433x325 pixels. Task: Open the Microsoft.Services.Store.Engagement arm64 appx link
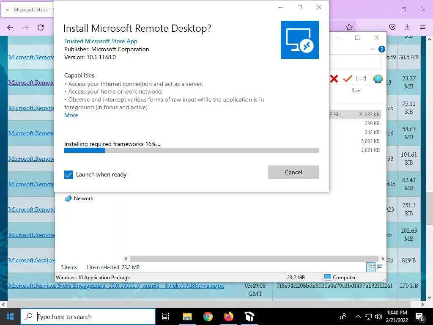click(x=116, y=286)
